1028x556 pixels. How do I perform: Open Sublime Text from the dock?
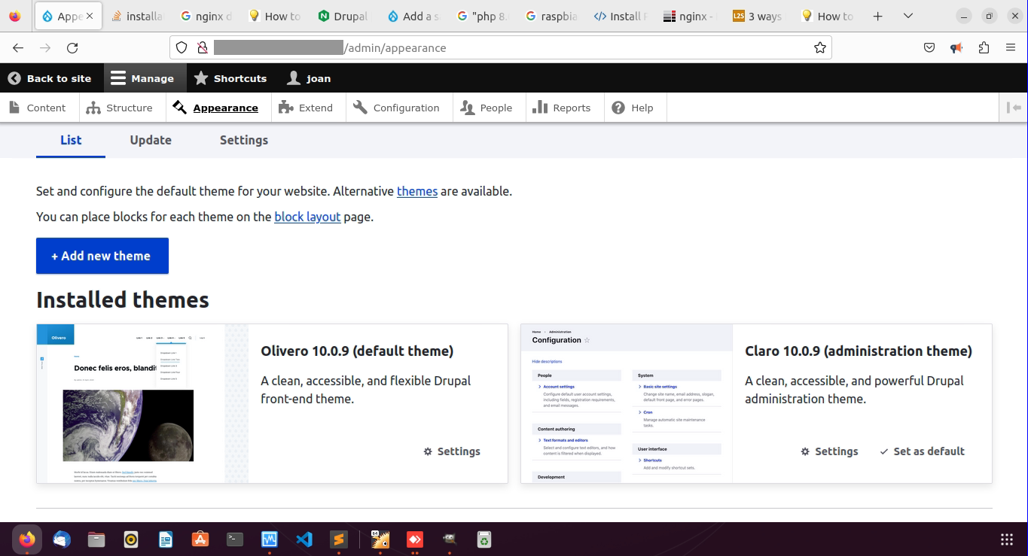click(x=339, y=539)
